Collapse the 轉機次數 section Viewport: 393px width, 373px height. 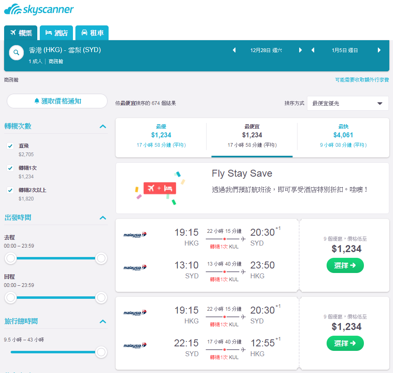[103, 126]
